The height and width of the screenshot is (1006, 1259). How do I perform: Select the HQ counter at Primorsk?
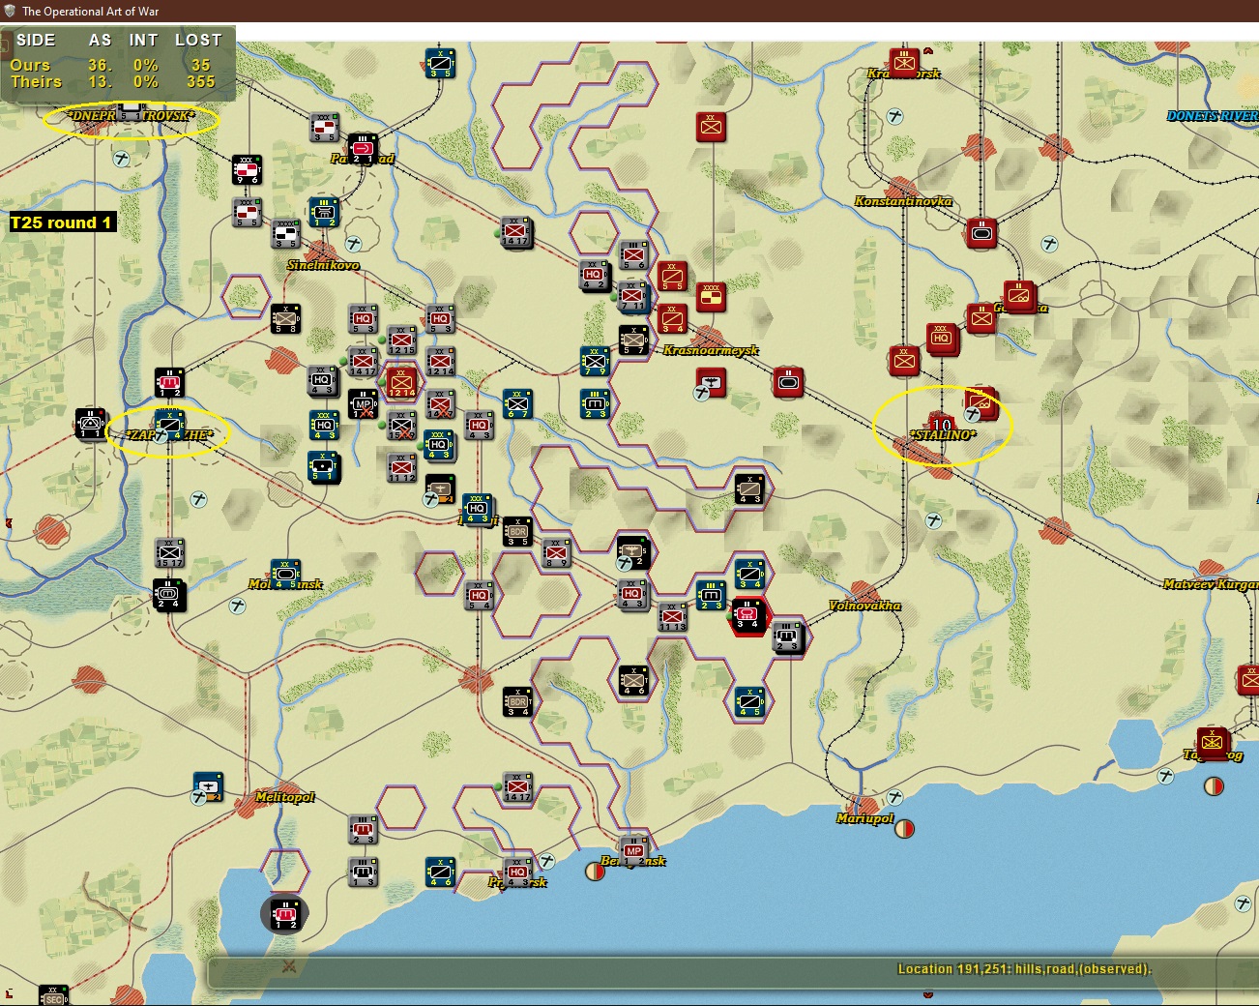(x=517, y=872)
